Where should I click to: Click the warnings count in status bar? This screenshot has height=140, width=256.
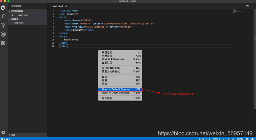pos(7,139)
